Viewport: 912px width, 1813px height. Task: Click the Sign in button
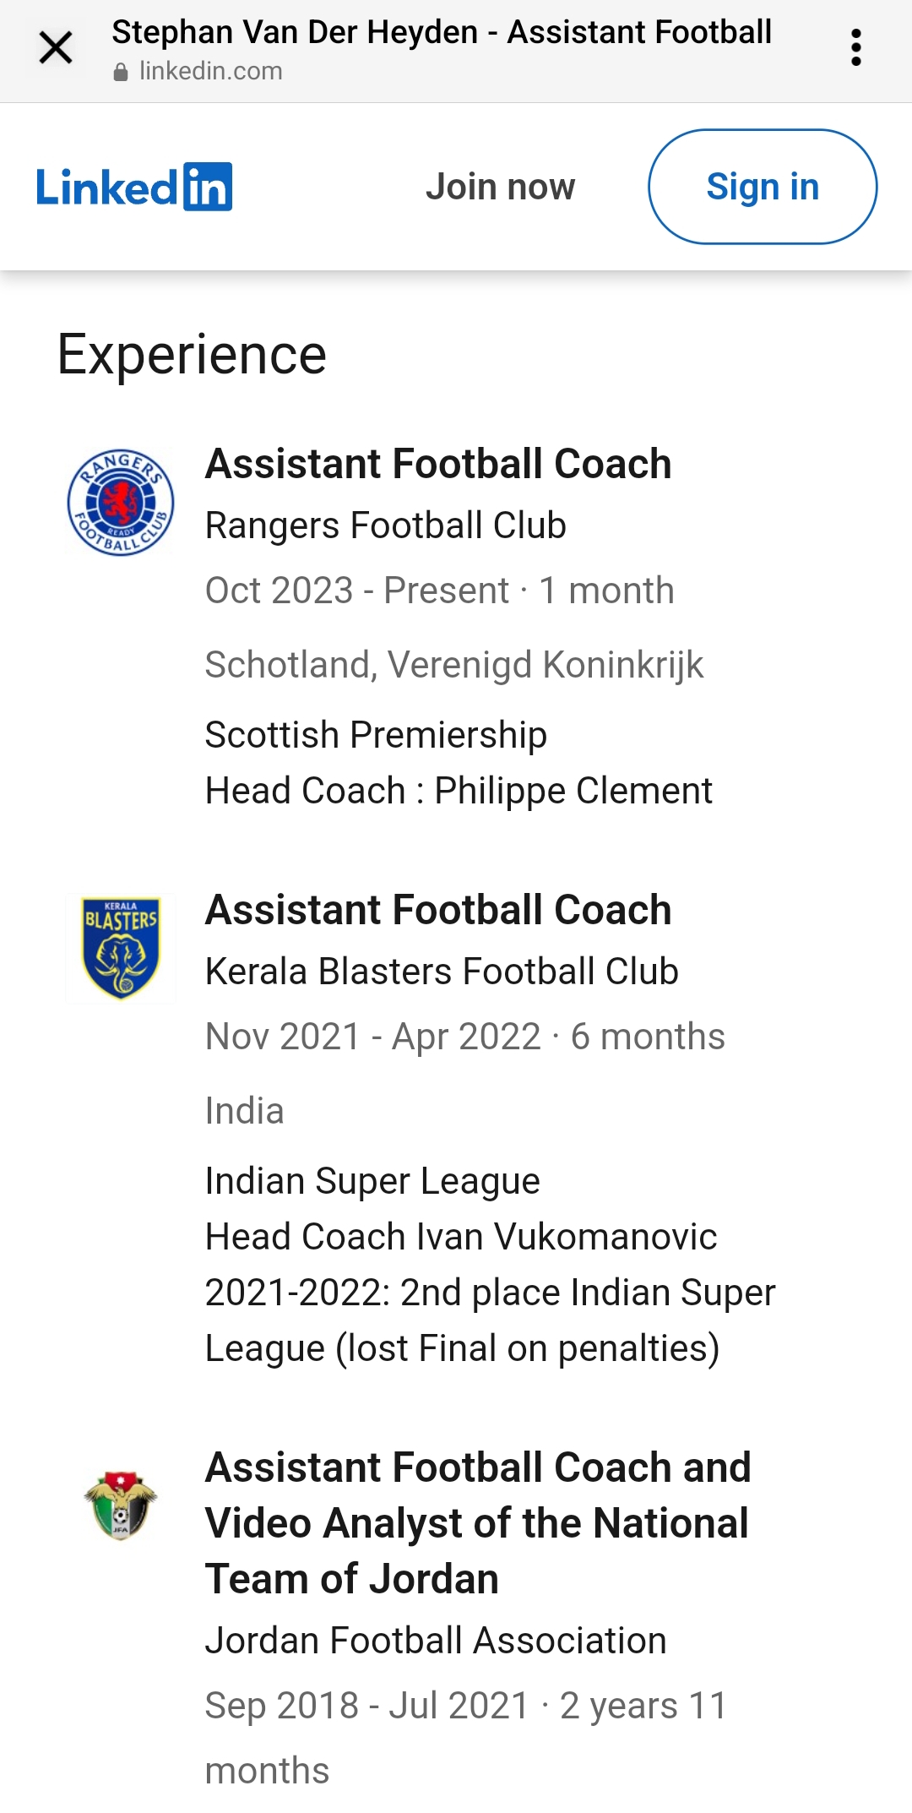[x=763, y=187]
